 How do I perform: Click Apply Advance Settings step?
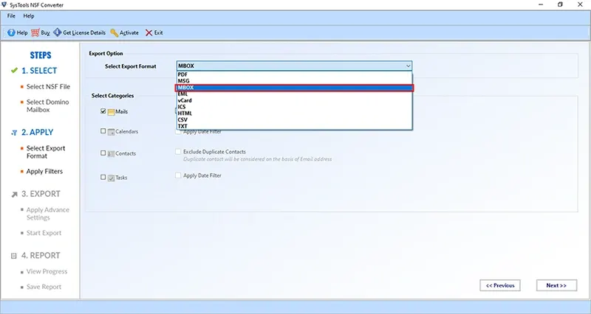point(48,214)
